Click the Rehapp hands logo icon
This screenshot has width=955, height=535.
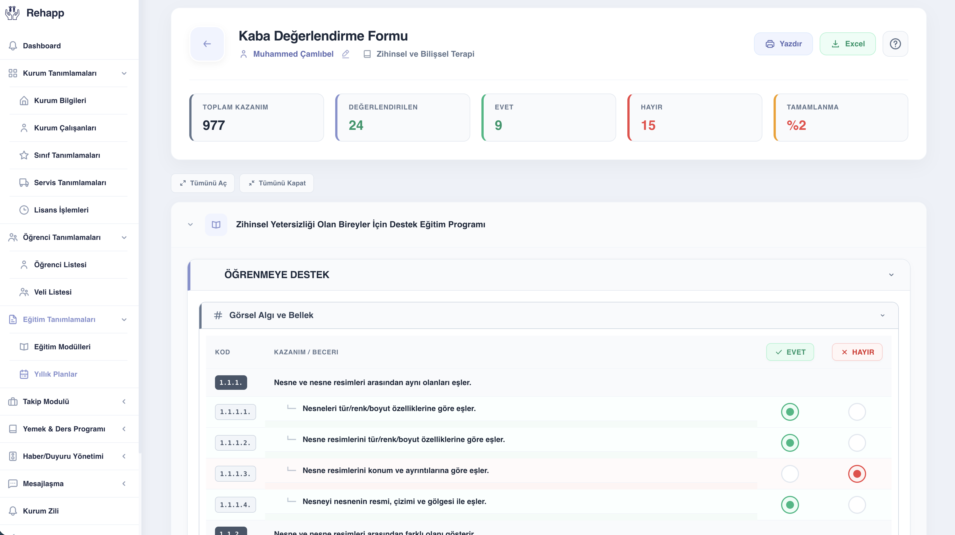[12, 13]
